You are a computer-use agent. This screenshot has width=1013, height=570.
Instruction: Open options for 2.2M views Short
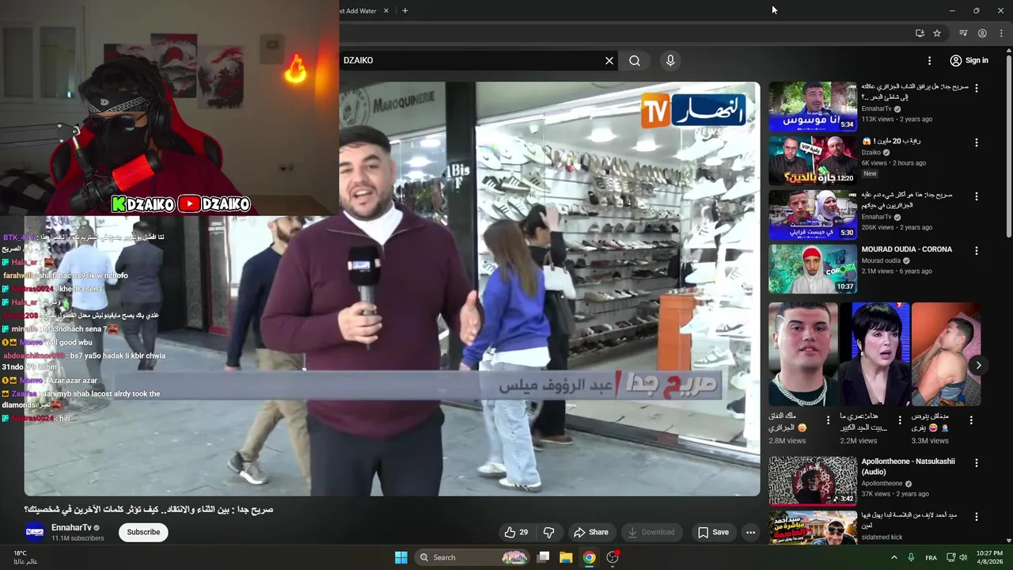pos(900,420)
